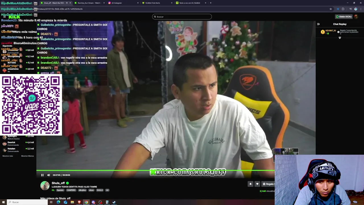Open File Explorer from the taskbar
Image resolution: width=364 pixels, height=205 pixels.
click(72, 202)
